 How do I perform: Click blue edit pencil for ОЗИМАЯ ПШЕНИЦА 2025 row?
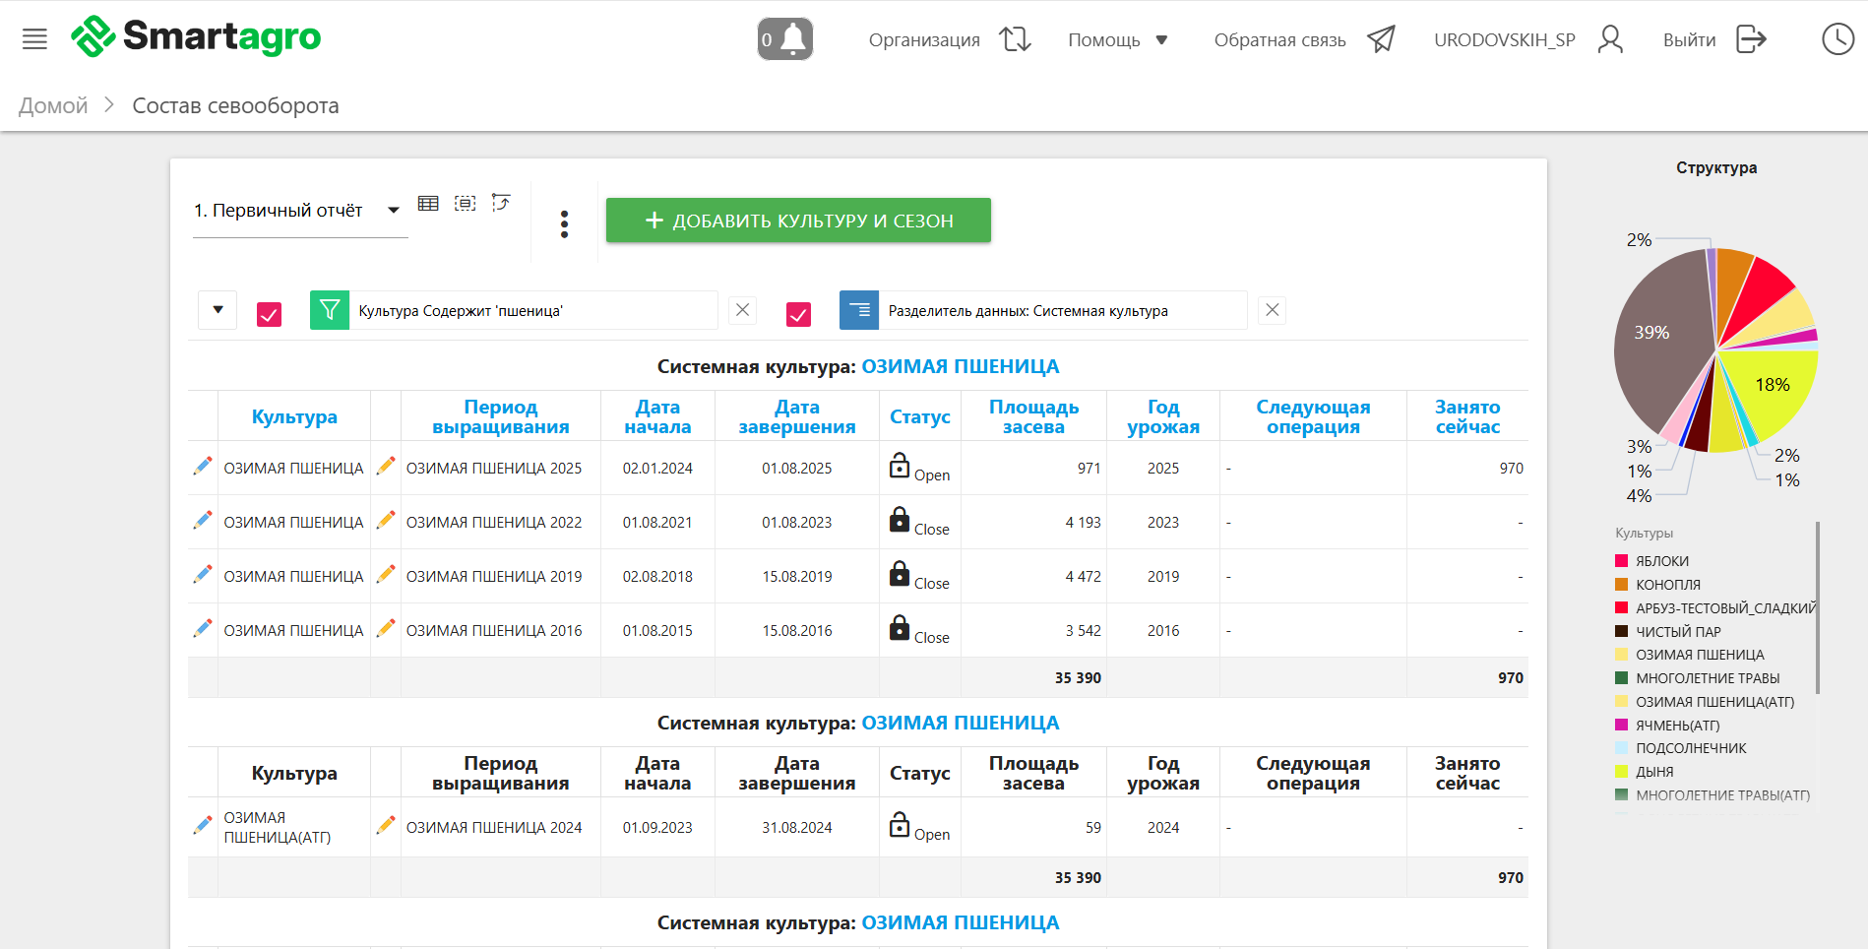203,467
